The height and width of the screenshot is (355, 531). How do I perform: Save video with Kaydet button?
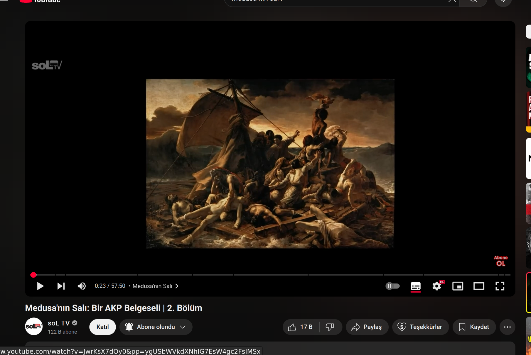coord(474,327)
